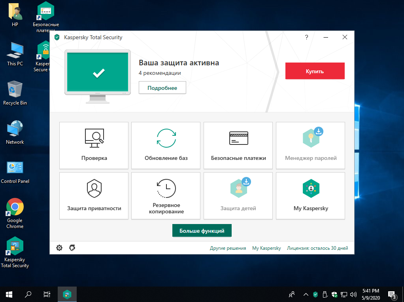This screenshot has width=404, height=302.
Task: Open taskbar search magnifier
Action: (x=28, y=294)
